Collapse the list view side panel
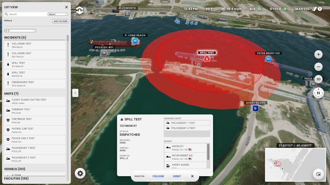The width and height of the screenshot is (330, 185). (75, 93)
